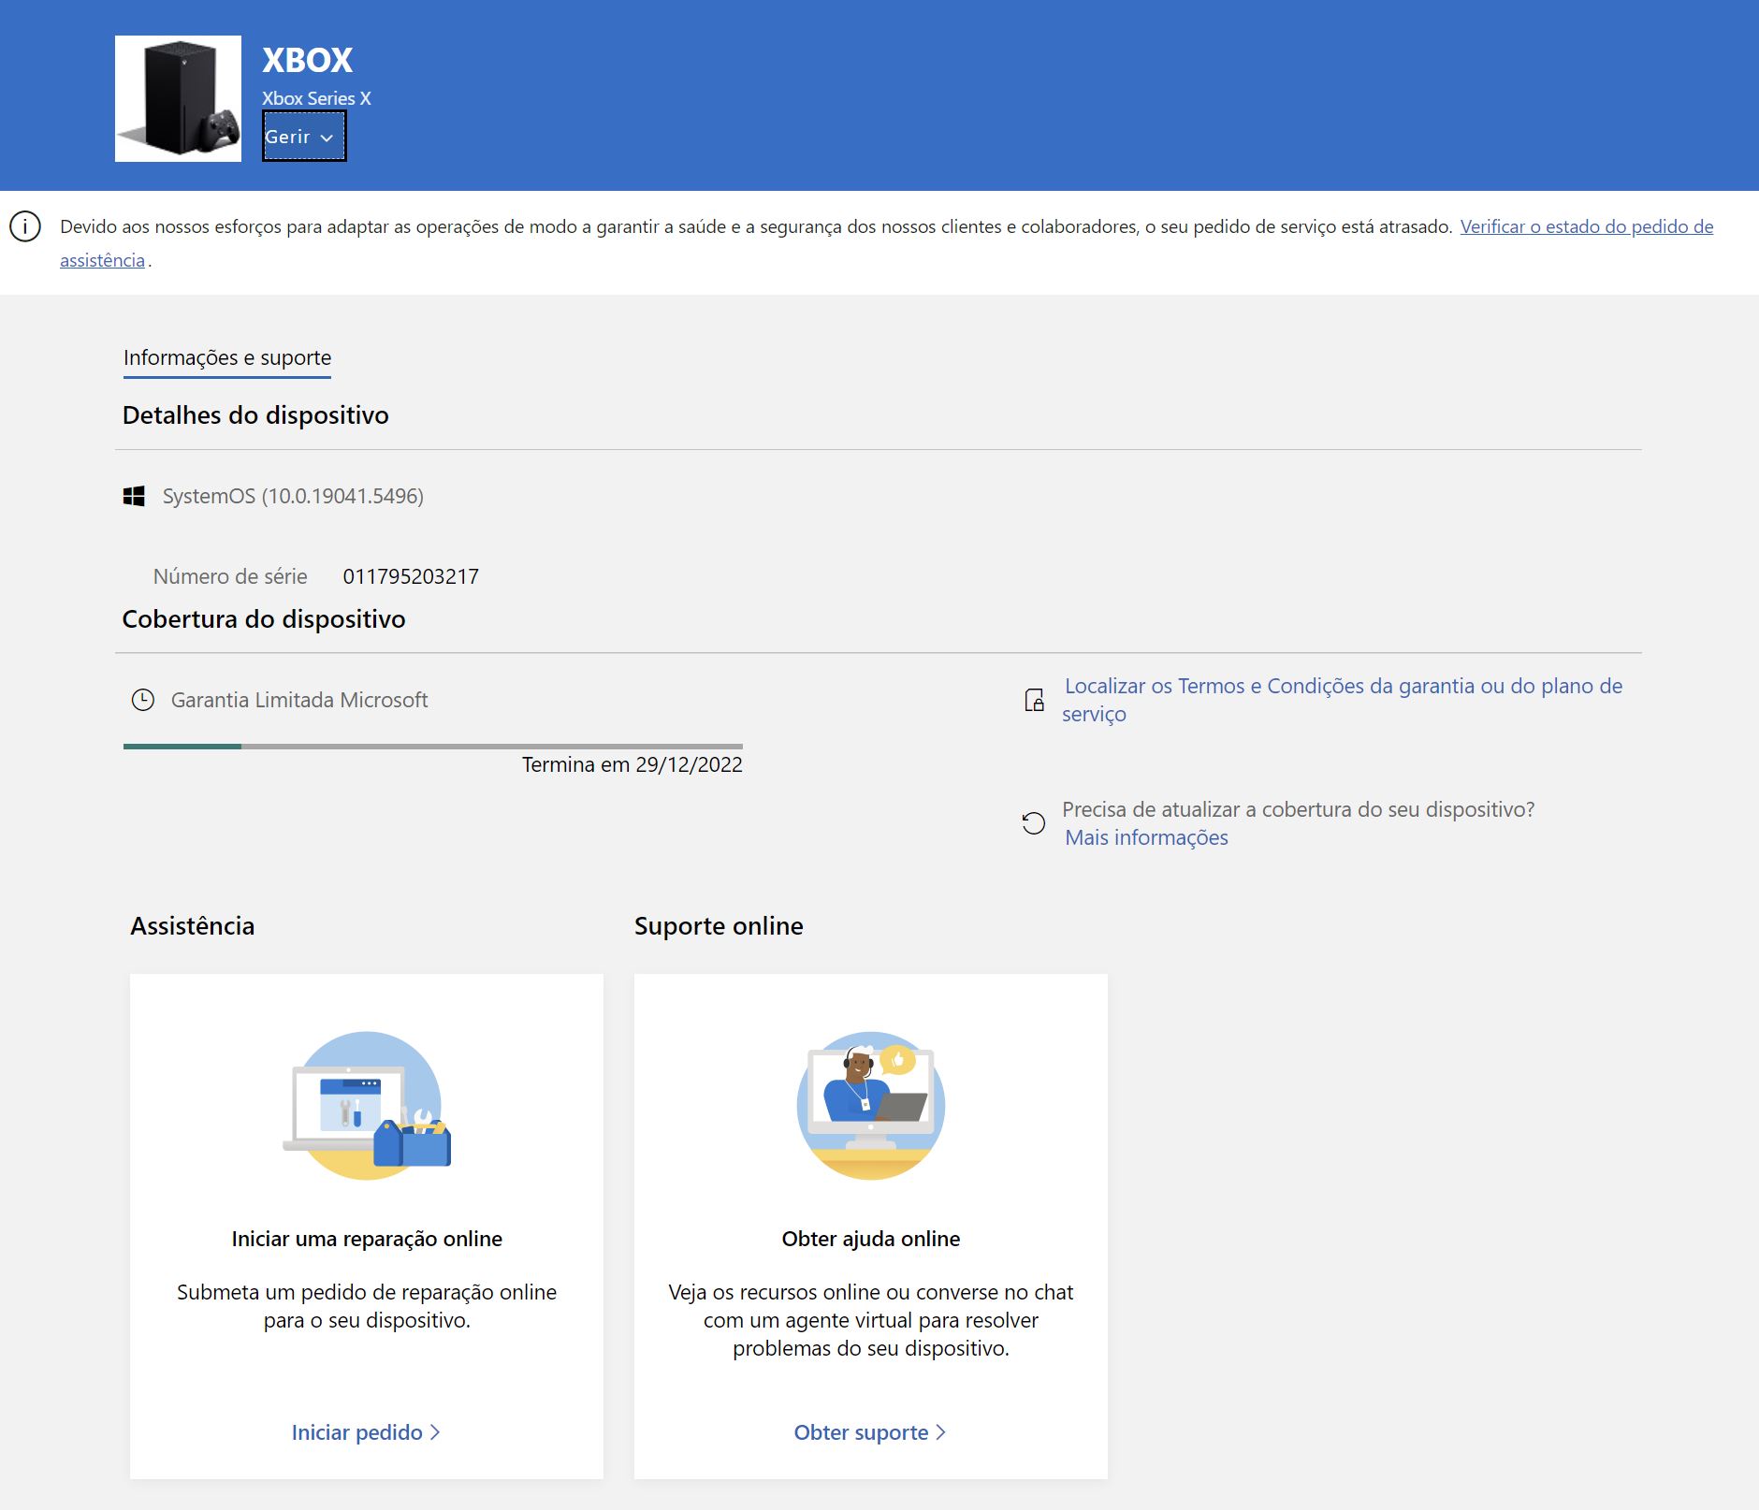Select the serial number 011795203217
The image size is (1759, 1510).
tap(411, 576)
